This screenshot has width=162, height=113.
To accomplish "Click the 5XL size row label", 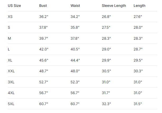I will (x=11, y=104).
